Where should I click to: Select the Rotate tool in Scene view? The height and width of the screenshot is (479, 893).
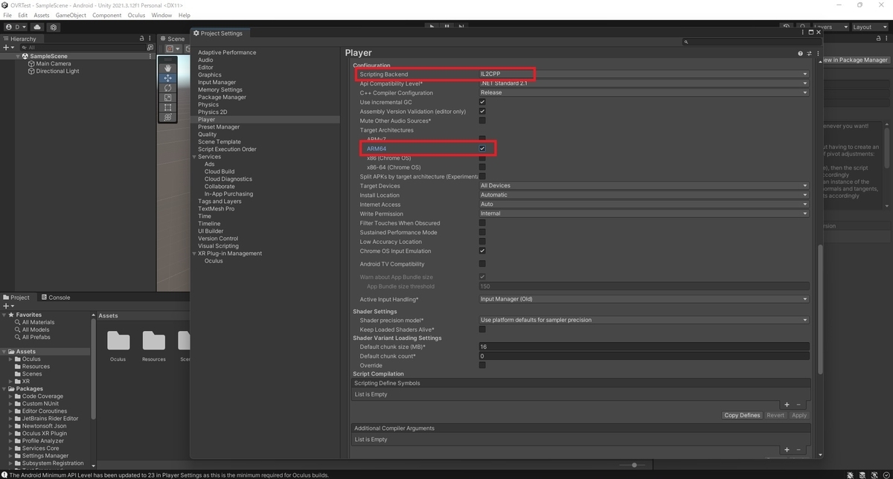[168, 88]
